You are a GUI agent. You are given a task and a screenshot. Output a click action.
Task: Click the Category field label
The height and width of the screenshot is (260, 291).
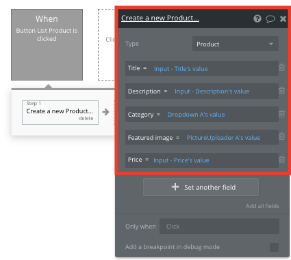(140, 115)
